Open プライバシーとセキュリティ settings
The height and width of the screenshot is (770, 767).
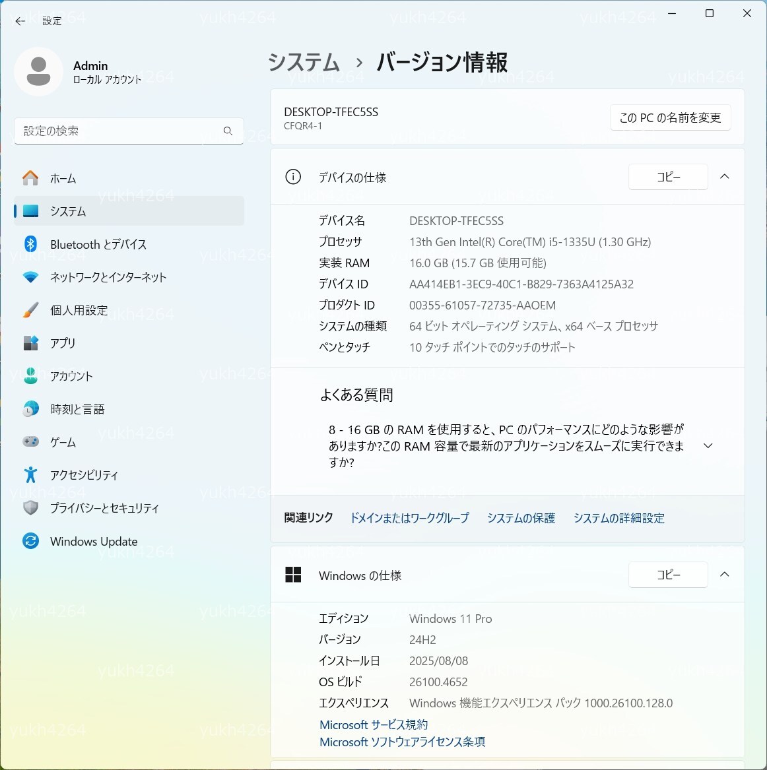coord(129,508)
